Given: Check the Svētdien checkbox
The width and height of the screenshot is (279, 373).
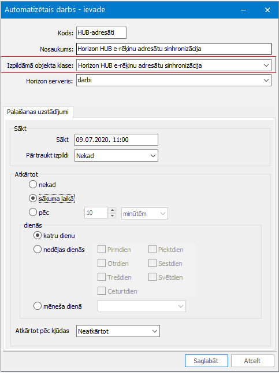Looking at the screenshot, I should point(152,277).
